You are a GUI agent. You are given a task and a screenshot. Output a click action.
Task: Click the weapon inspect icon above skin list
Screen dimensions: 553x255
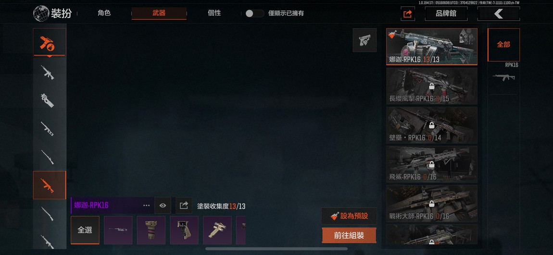click(364, 40)
